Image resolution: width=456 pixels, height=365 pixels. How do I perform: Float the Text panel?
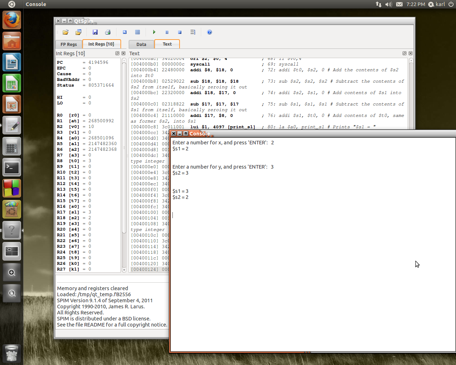[x=404, y=53]
